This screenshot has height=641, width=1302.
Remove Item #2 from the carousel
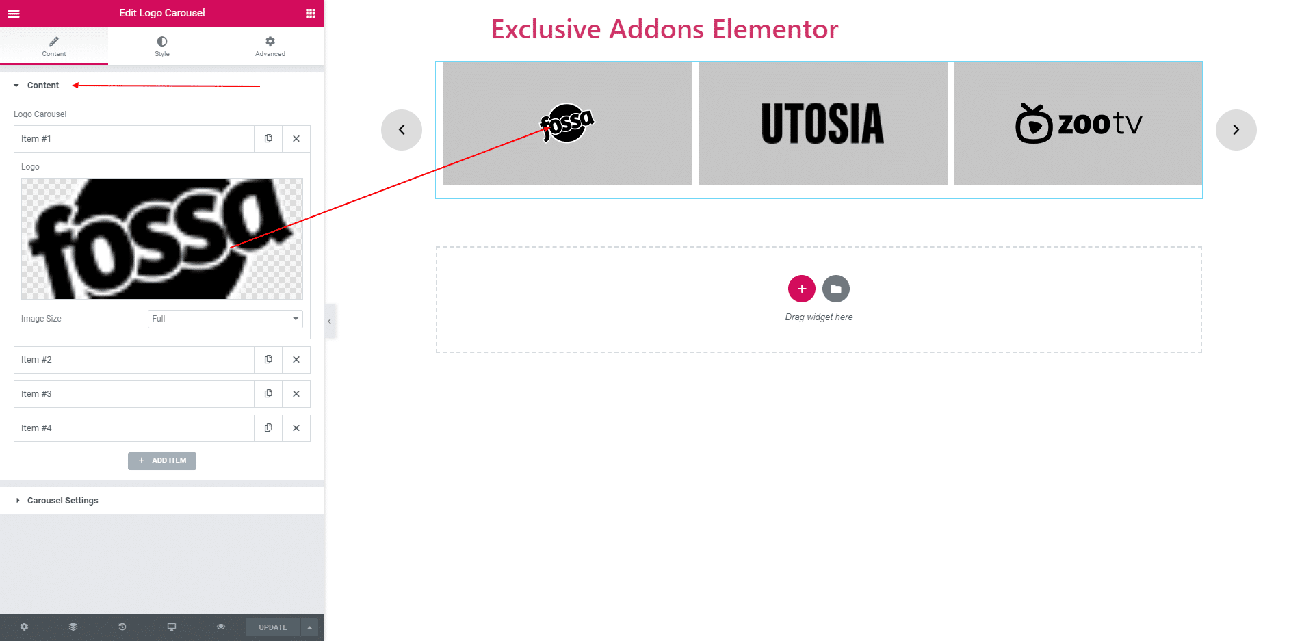click(296, 360)
